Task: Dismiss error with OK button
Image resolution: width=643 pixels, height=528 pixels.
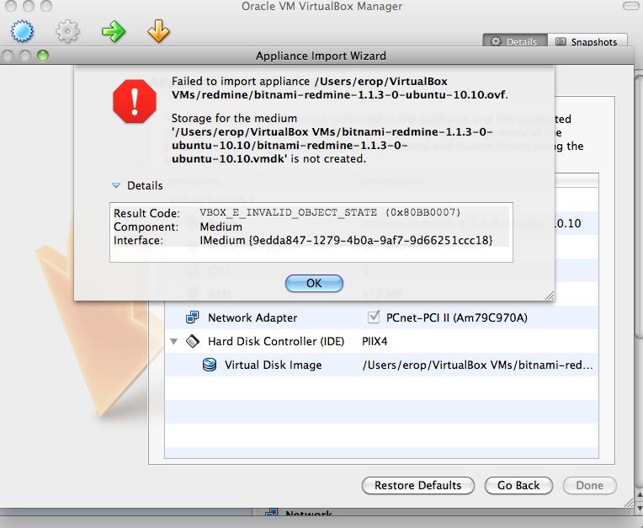Action: (314, 284)
